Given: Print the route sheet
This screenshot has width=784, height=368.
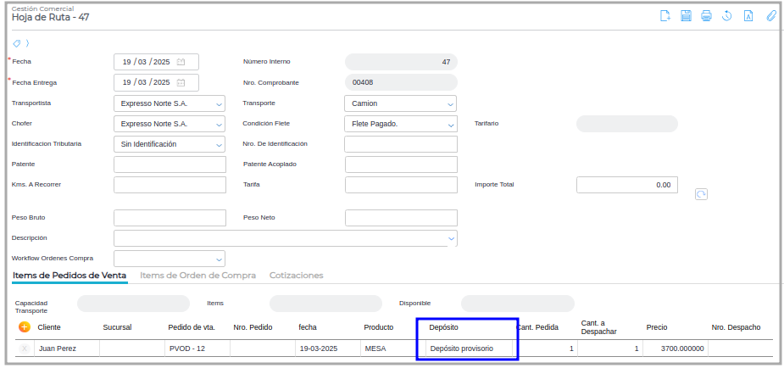Looking at the screenshot, I should pos(706,16).
